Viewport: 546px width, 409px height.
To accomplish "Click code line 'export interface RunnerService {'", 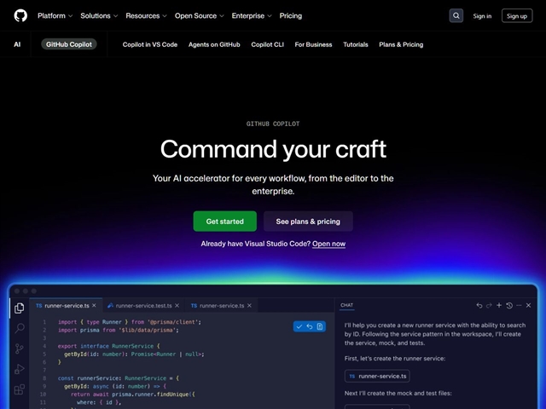I will 108,346.
